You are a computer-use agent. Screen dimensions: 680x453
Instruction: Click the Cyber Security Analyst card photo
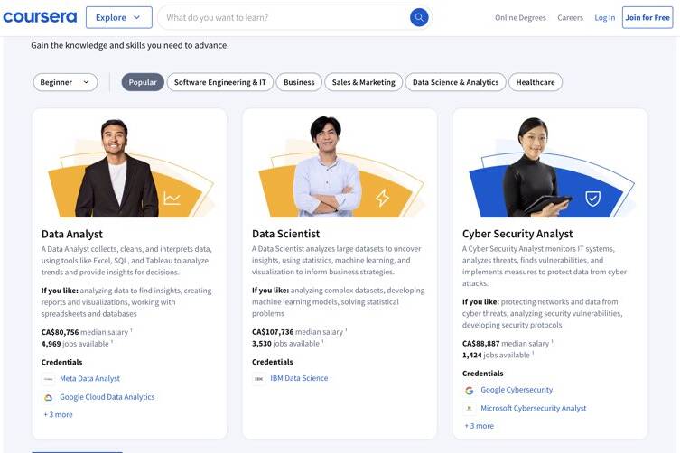[x=550, y=167]
